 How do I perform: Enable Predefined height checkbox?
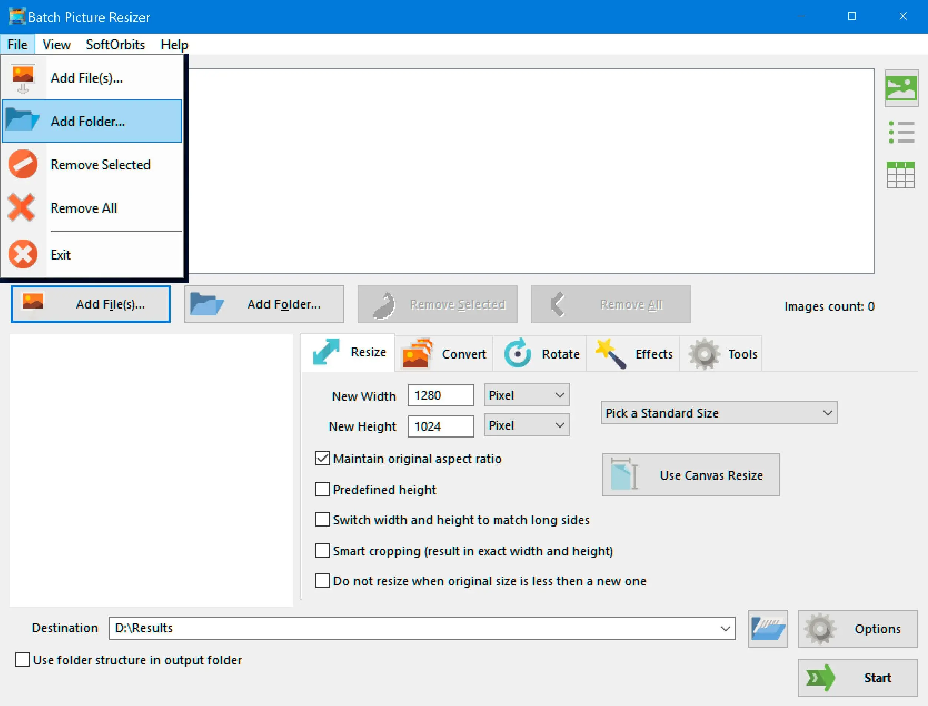[x=321, y=489]
